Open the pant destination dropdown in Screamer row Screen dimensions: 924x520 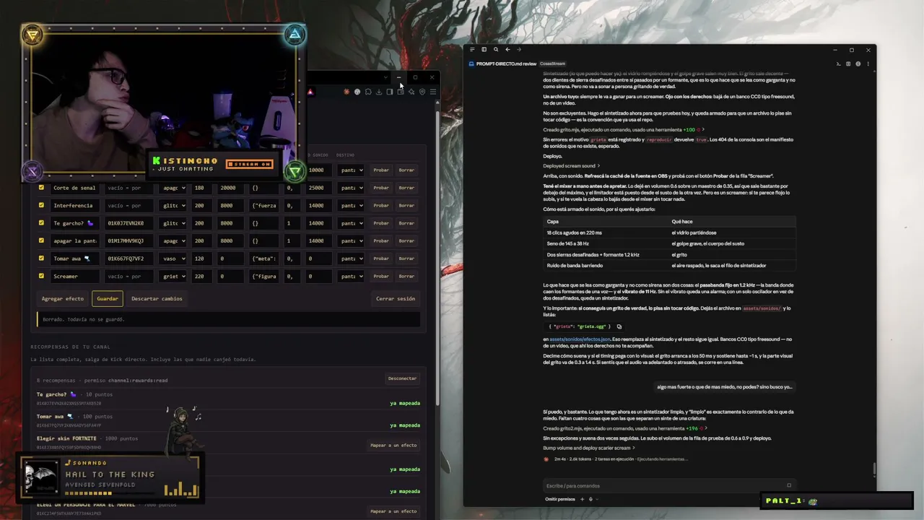pos(351,276)
